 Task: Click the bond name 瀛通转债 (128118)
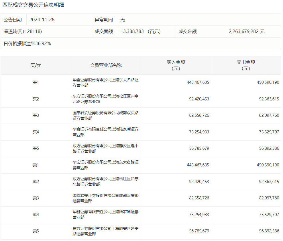[23, 32]
